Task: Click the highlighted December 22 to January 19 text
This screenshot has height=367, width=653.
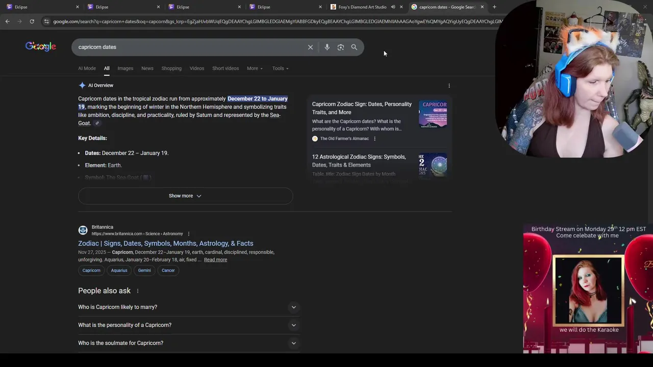Action: pyautogui.click(x=258, y=99)
